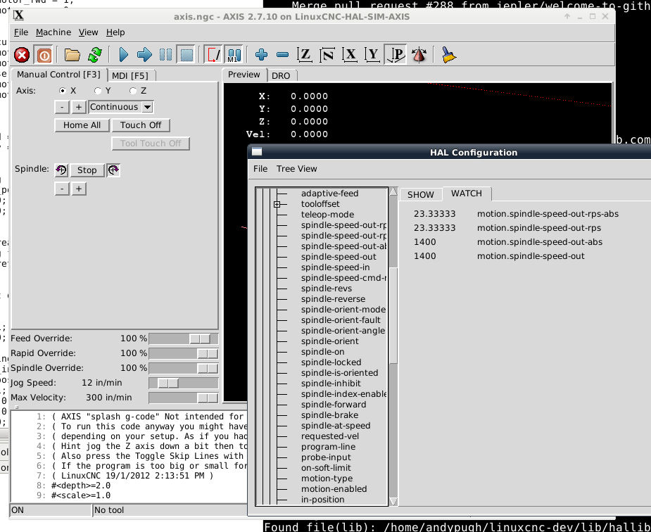Toggle the emergency stop button

pyautogui.click(x=22, y=55)
